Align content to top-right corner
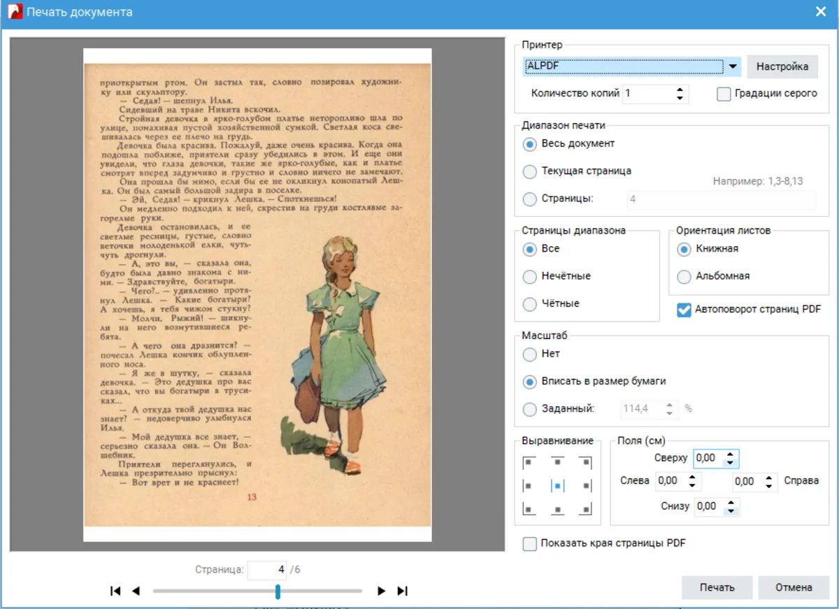839x609 pixels. click(x=586, y=462)
